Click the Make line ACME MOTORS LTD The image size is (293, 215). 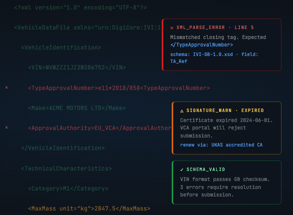(77, 108)
